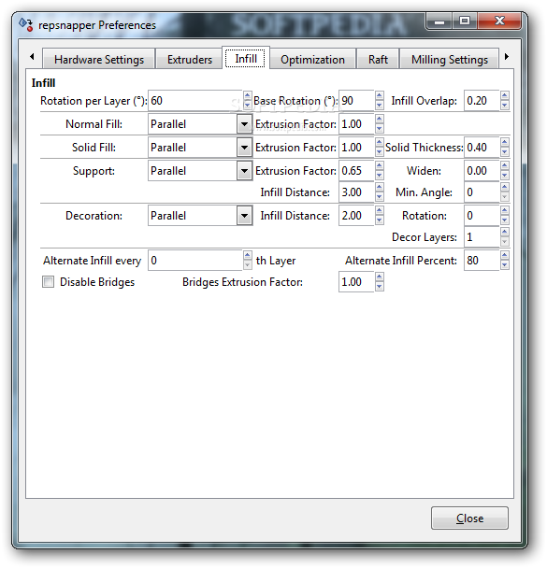Switch to the Hardware Settings tab

tap(99, 59)
